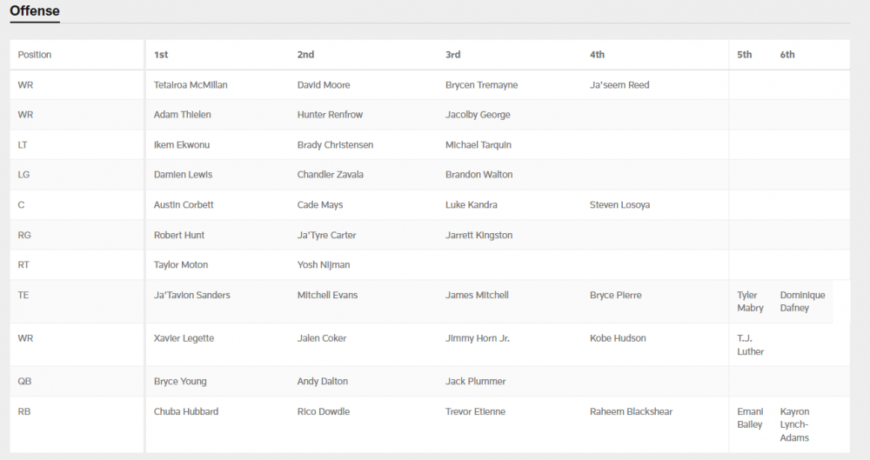Click Dominique Dafney tight end
The image size is (870, 460).
pos(802,302)
